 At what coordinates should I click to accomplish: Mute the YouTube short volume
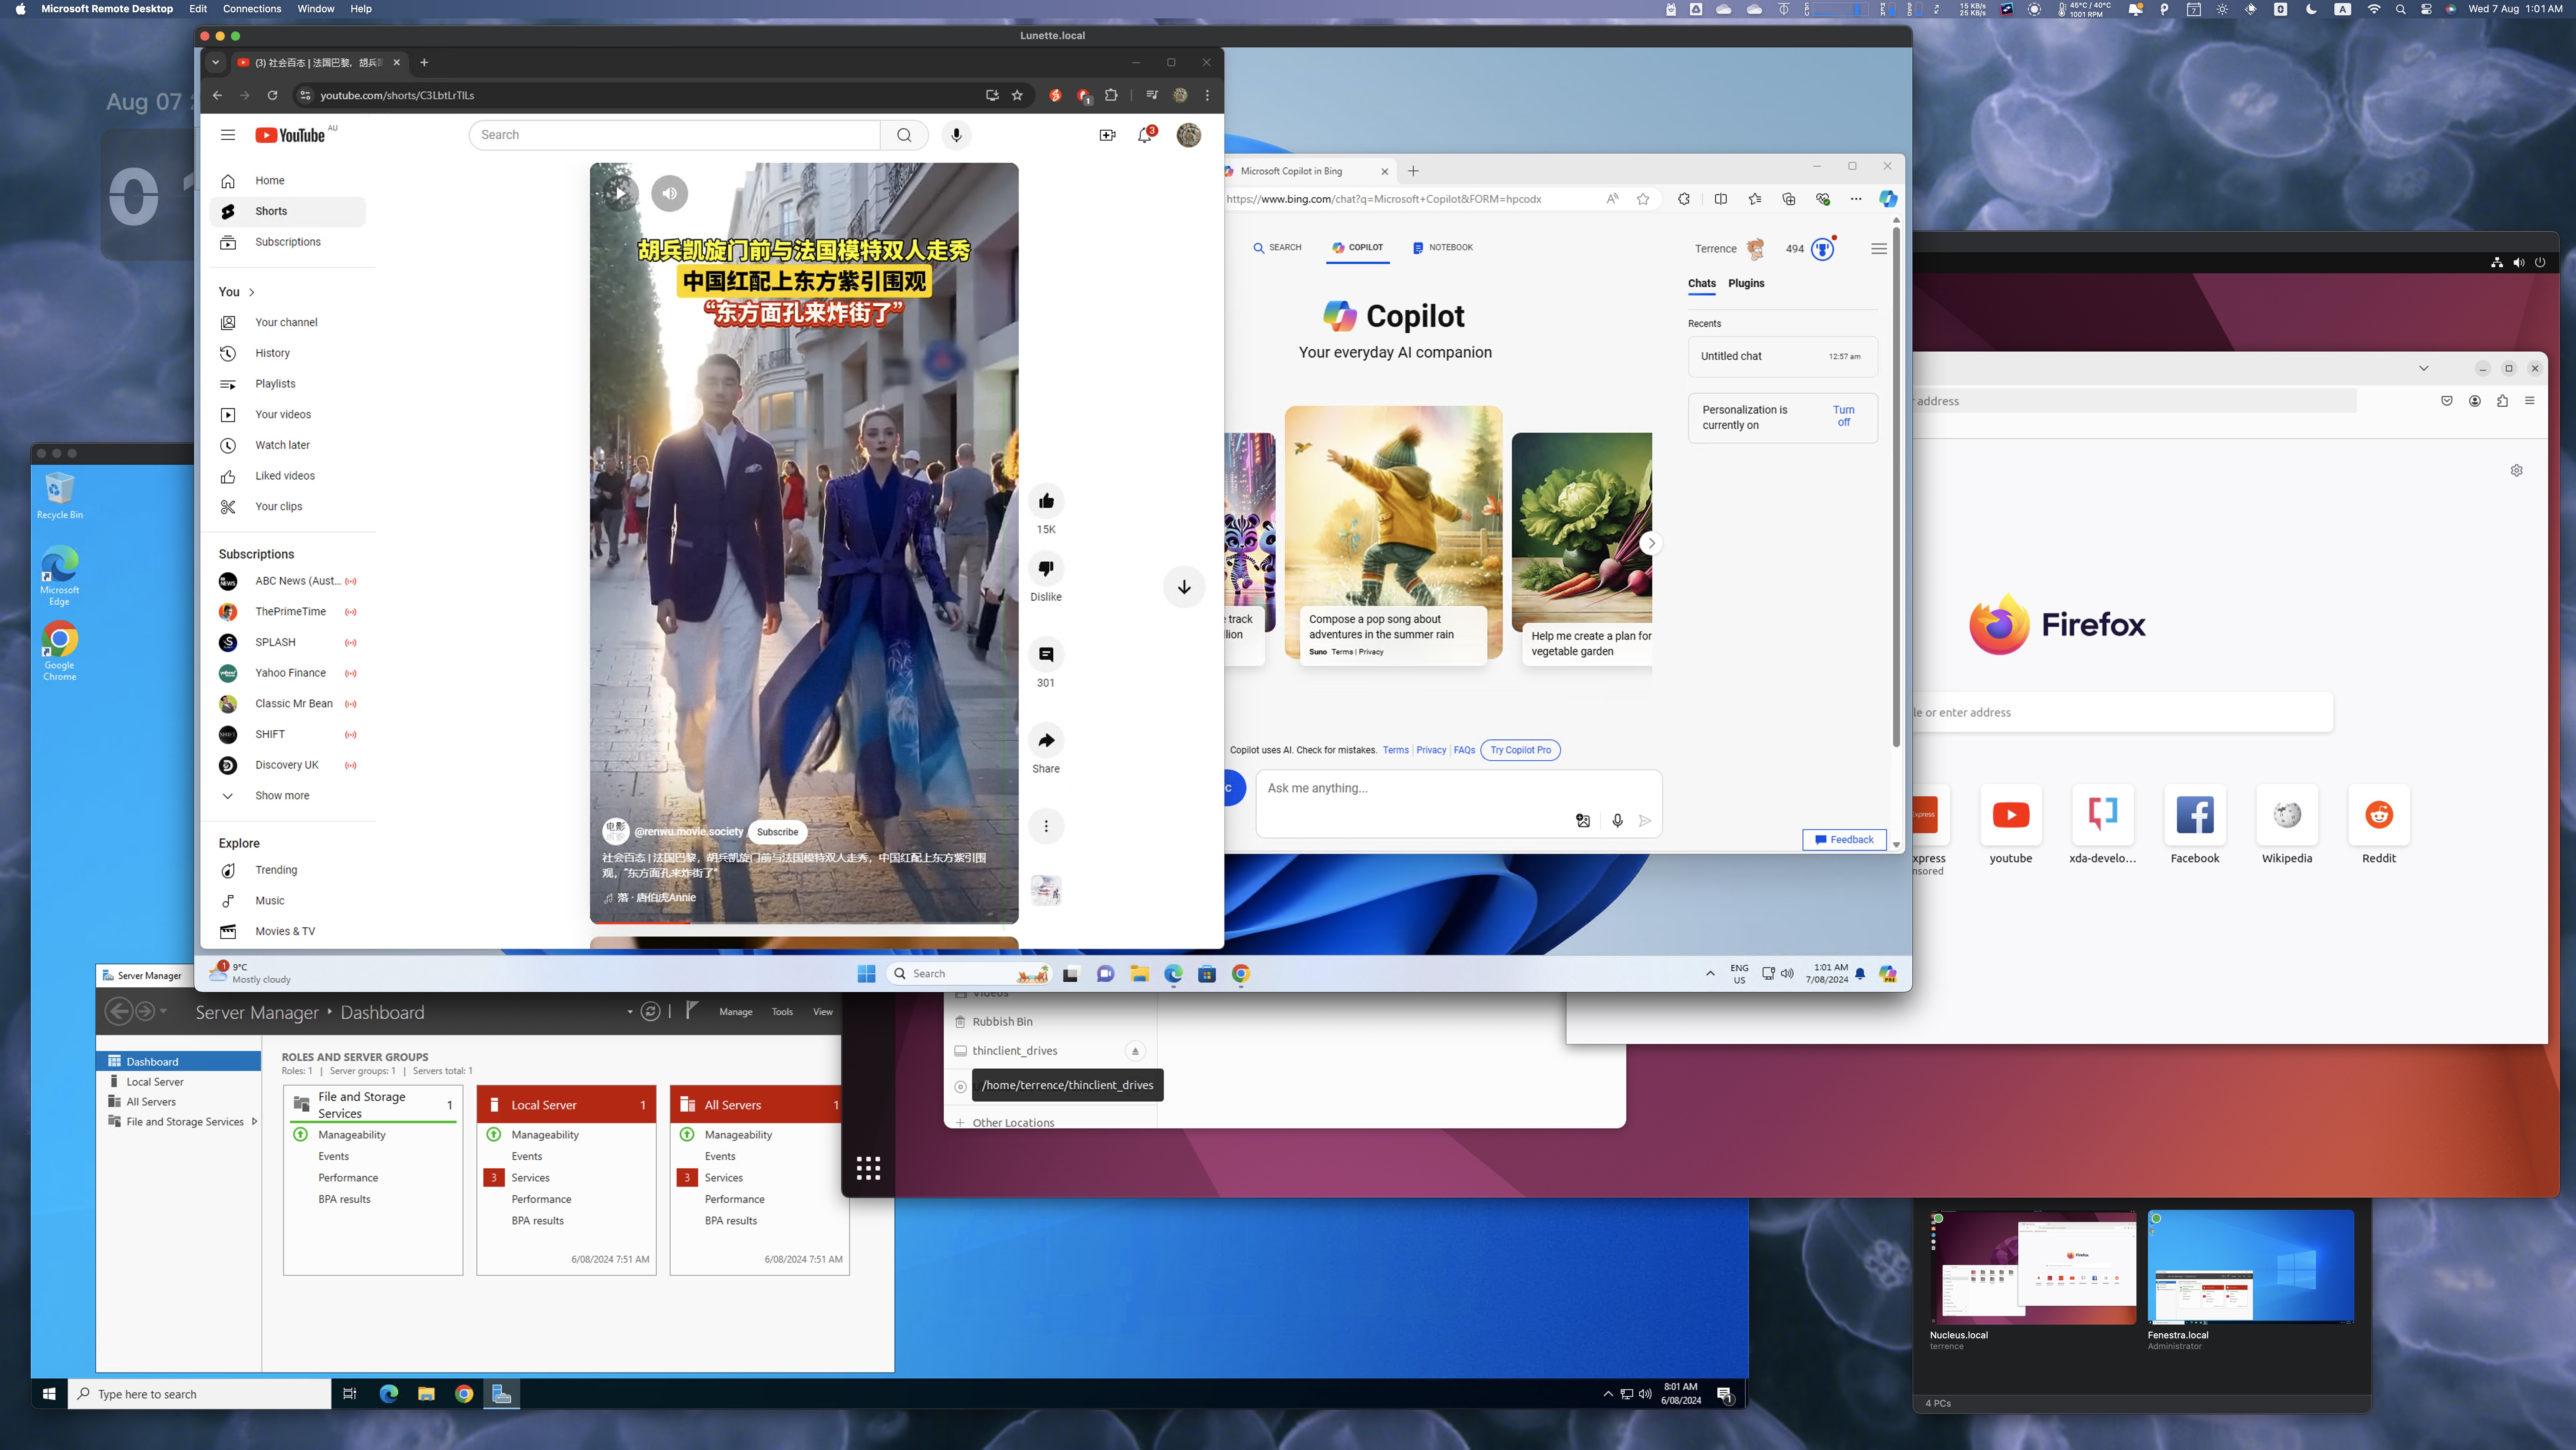pyautogui.click(x=669, y=193)
